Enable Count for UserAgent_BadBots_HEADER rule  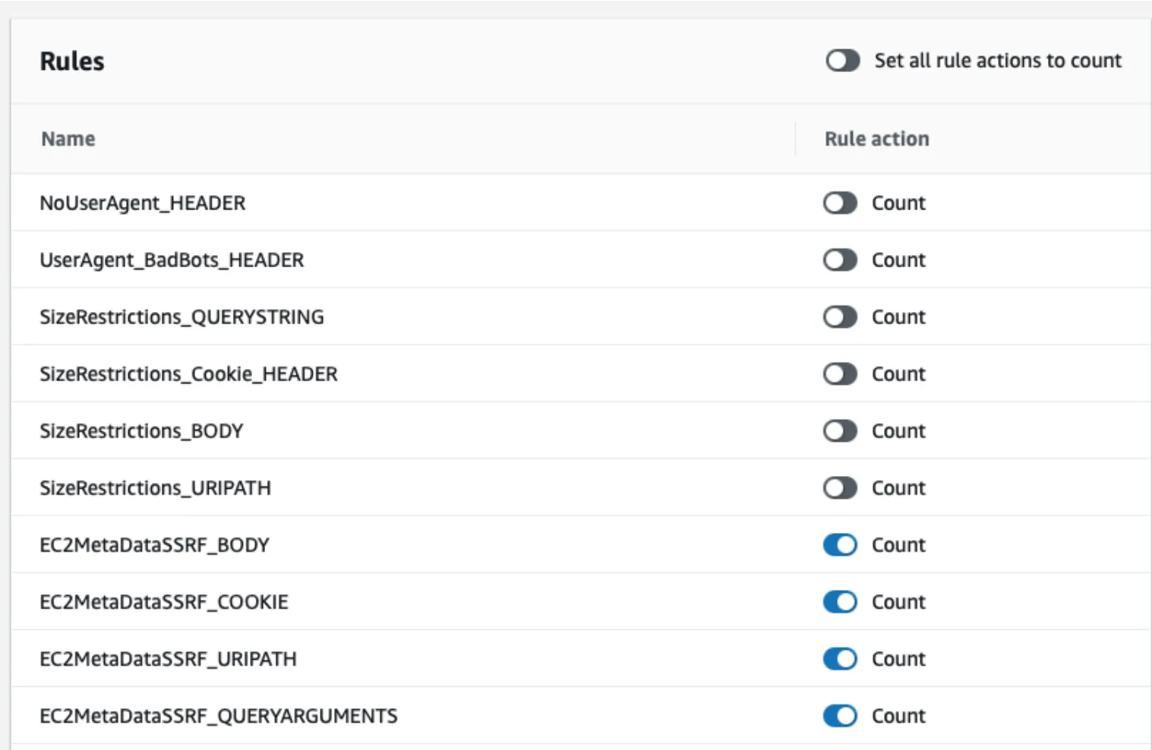[839, 260]
